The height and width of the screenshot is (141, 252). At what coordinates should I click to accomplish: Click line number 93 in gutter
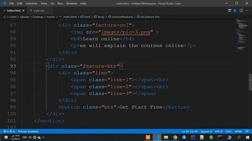(x=13, y=66)
